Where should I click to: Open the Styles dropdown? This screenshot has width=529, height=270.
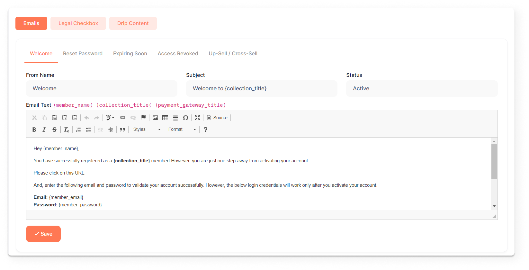click(147, 130)
